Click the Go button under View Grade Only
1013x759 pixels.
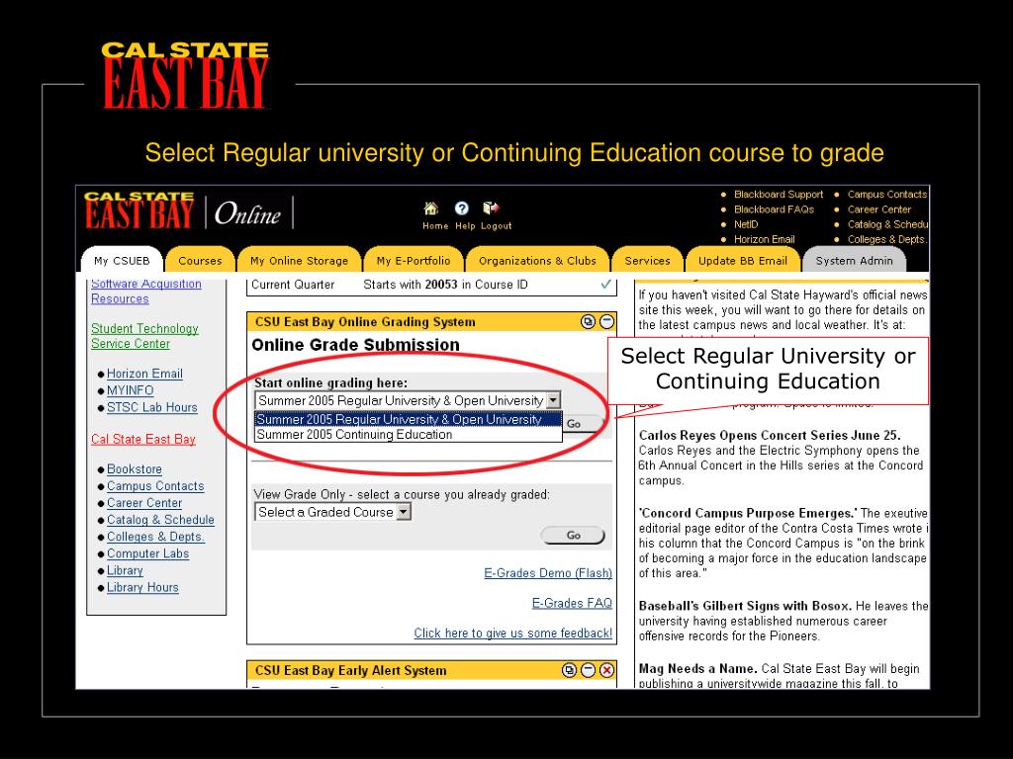[573, 535]
